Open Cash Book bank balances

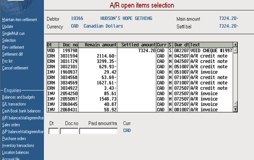click(x=21, y=111)
